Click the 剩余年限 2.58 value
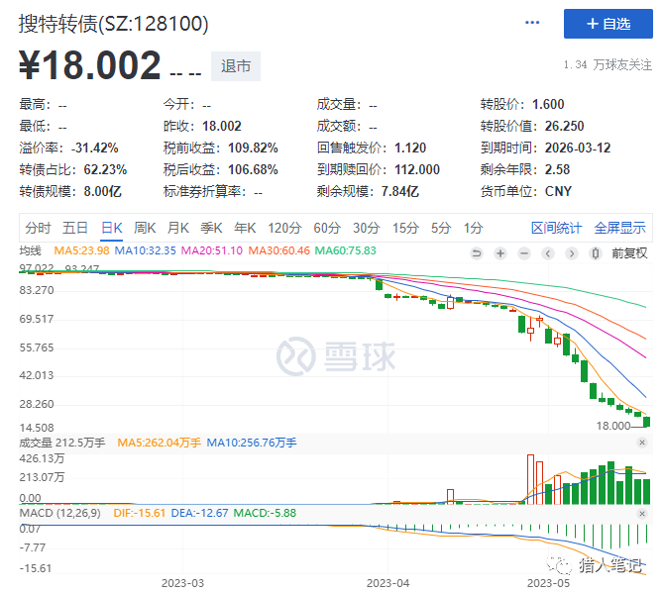Viewport: 663px width, 594px height. coord(557,170)
